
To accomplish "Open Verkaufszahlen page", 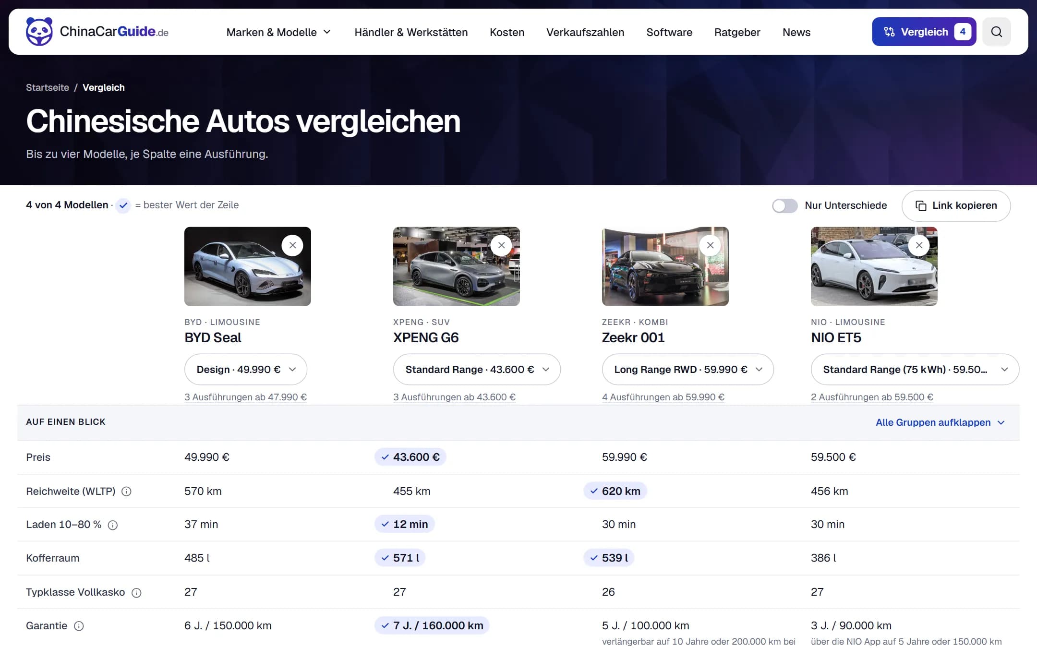I will pos(585,32).
